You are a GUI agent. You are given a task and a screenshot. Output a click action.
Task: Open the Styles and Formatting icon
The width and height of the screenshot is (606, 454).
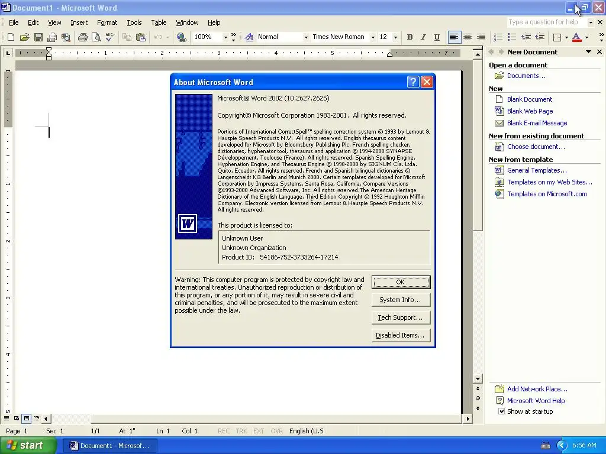tap(249, 37)
